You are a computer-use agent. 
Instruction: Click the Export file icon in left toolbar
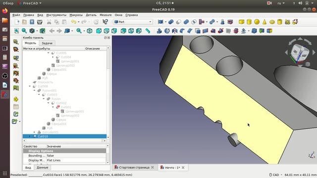[16, 114]
